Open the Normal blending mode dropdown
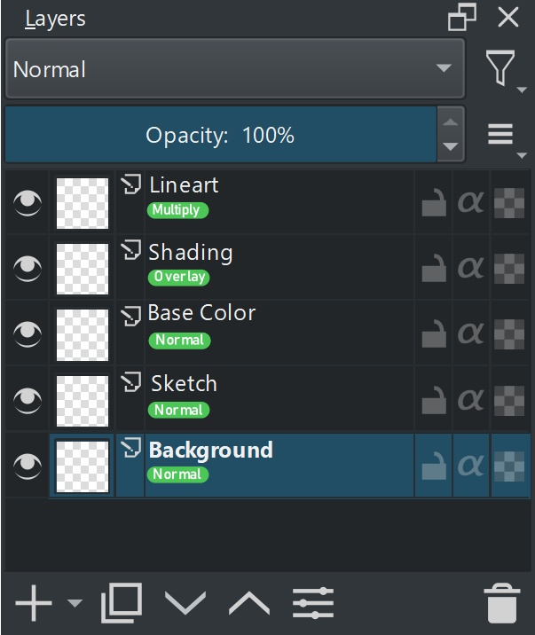This screenshot has width=535, height=635. coord(235,68)
